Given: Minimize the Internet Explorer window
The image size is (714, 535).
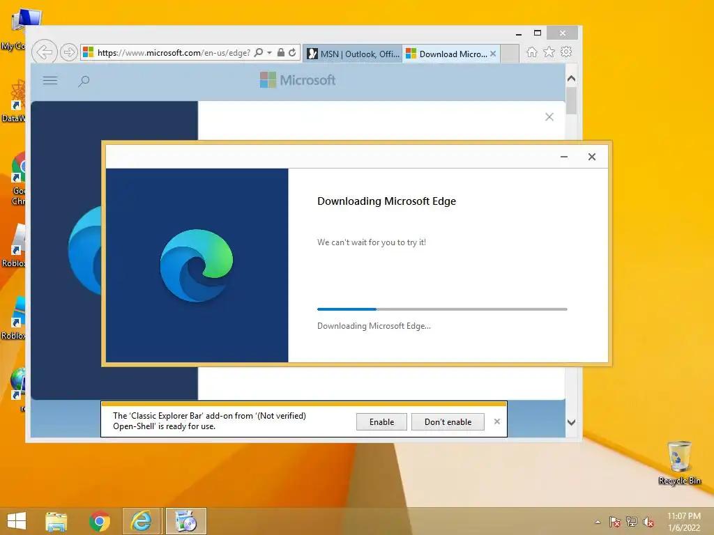Looking at the screenshot, I should pyautogui.click(x=519, y=33).
